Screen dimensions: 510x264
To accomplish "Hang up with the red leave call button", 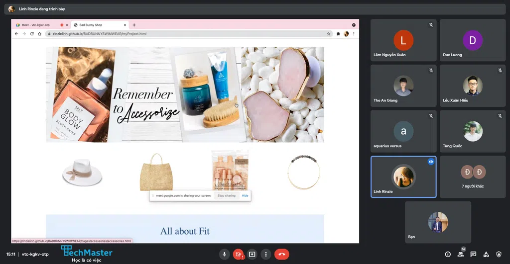I will tap(282, 254).
